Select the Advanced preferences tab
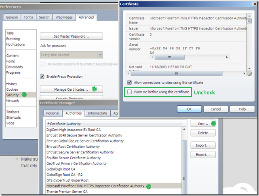Image resolution: width=259 pixels, height=196 pixels. [x=86, y=17]
